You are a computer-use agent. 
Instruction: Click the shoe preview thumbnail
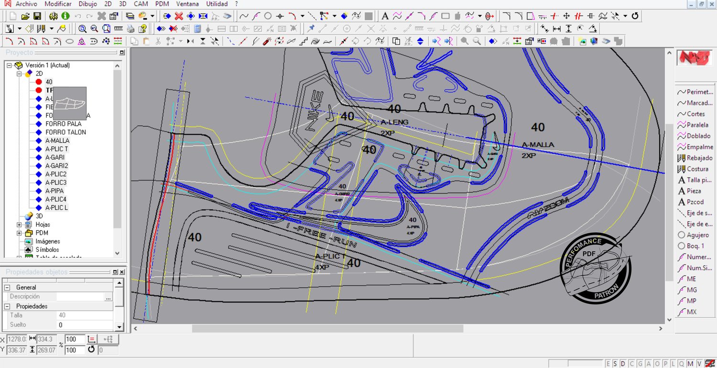[70, 103]
